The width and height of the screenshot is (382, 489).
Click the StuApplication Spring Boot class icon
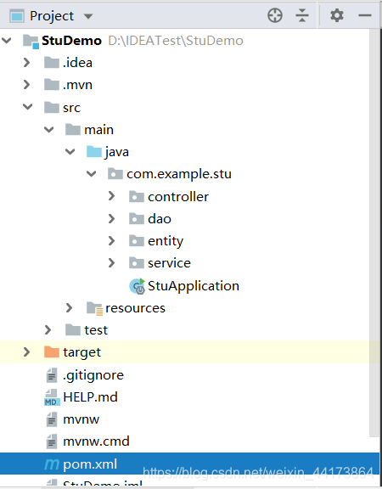coord(137,286)
